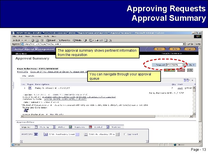Screen dimensions: 208x156
Task: Click the horizontal scrollbar under line items
Action: click(x=107, y=116)
